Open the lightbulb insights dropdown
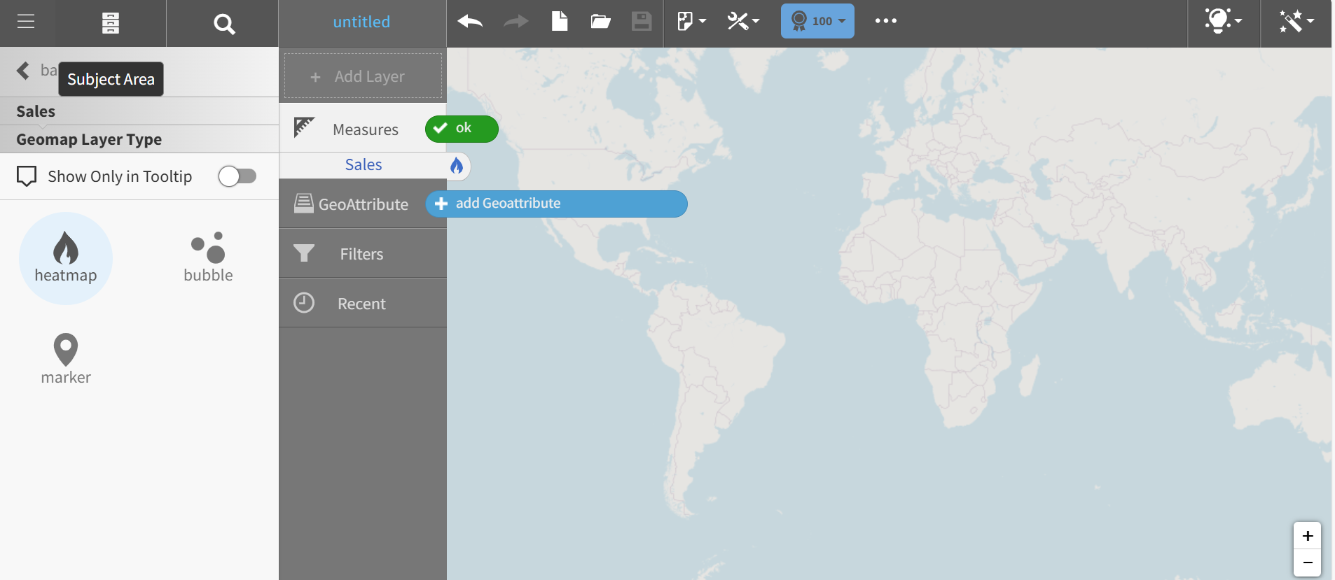The width and height of the screenshot is (1335, 580). coord(1223,21)
